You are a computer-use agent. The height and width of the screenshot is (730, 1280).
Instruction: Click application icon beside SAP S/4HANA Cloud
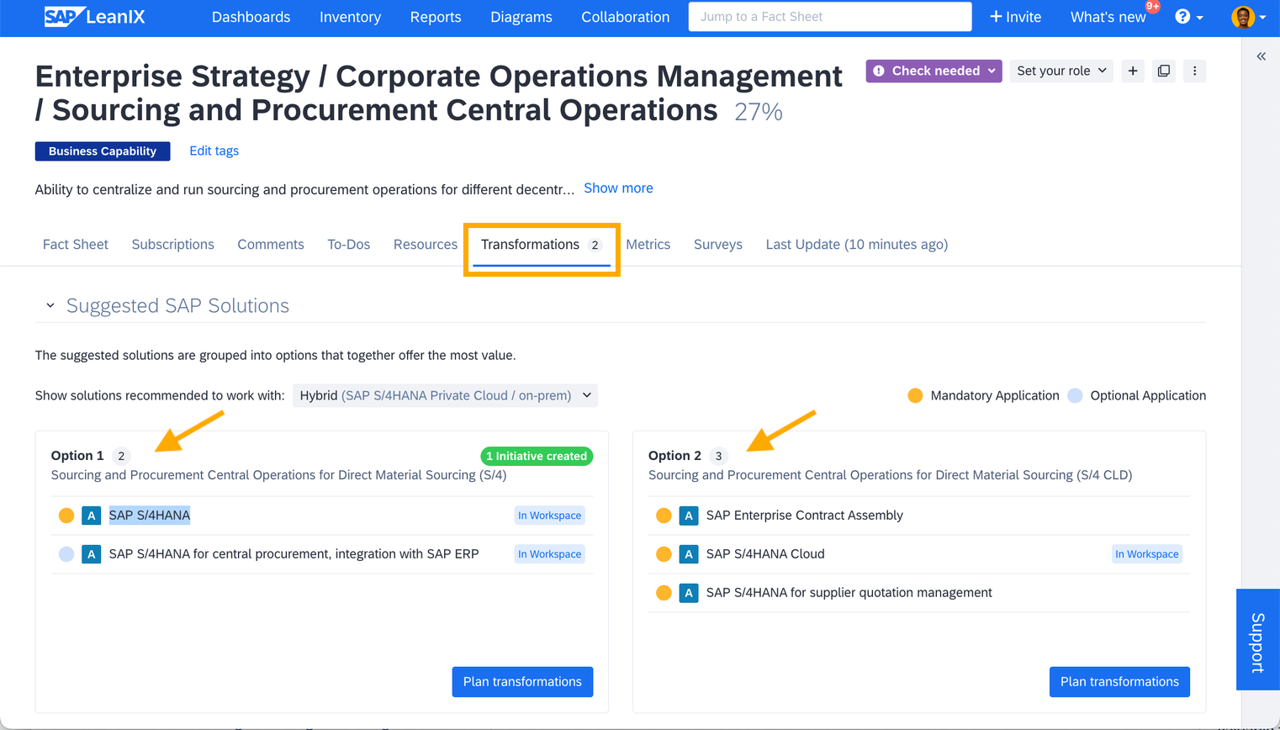(689, 554)
